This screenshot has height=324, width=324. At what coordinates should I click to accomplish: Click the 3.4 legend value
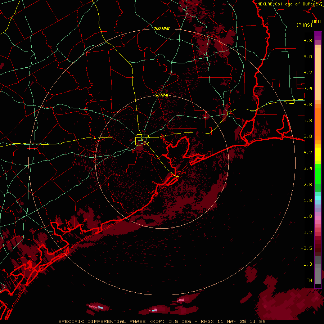point(308,168)
